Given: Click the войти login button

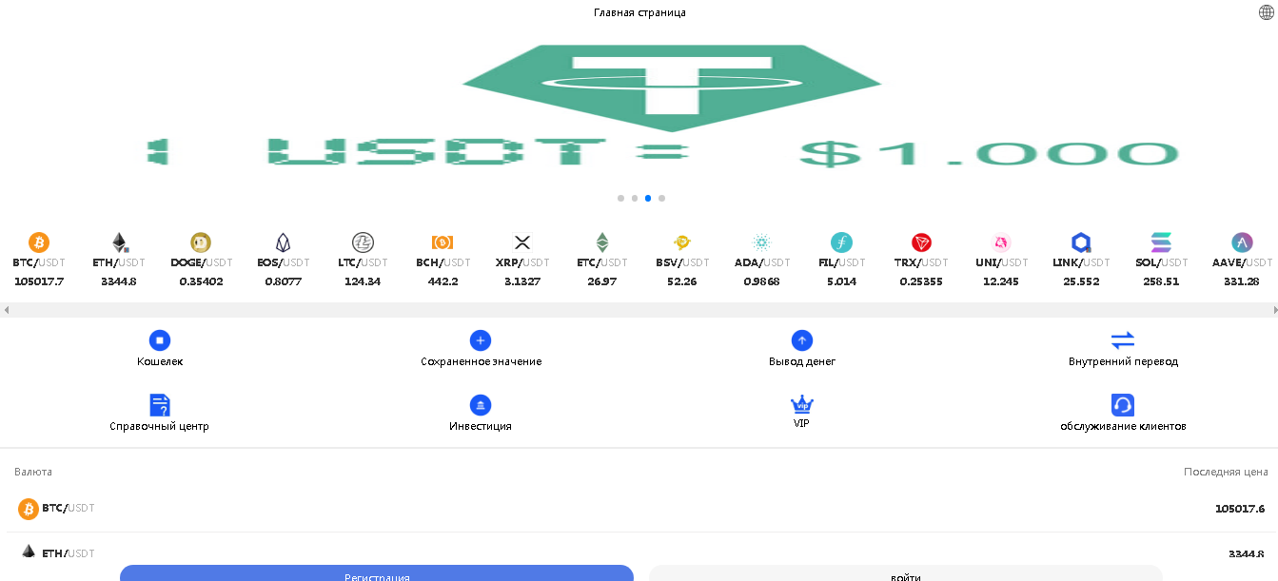Looking at the screenshot, I should (x=906, y=573).
